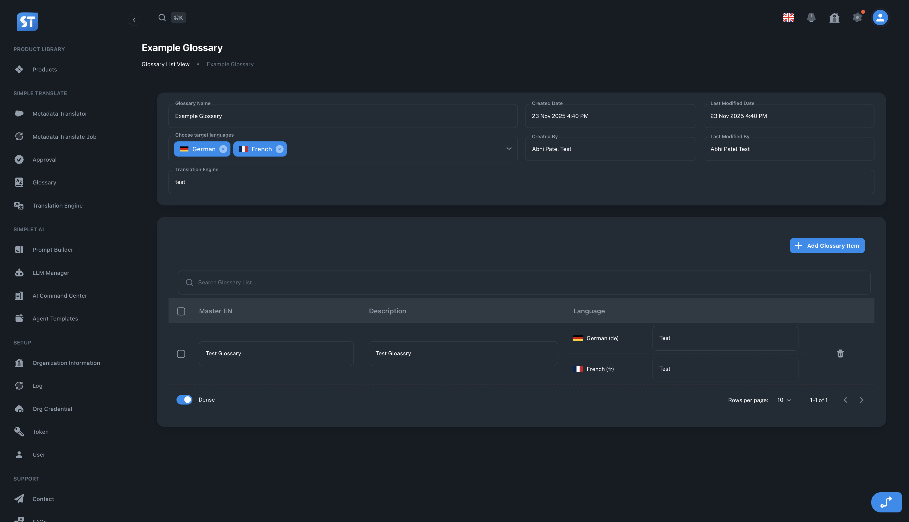This screenshot has height=522, width=909.
Task: Open the Contact support page
Action: pyautogui.click(x=43, y=499)
